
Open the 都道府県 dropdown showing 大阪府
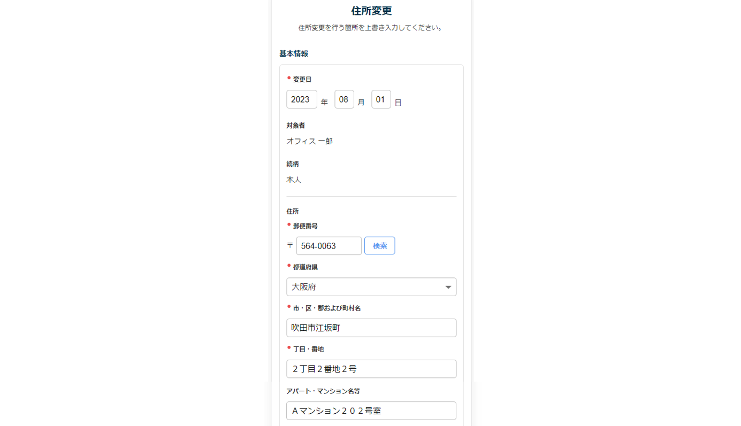tap(371, 287)
